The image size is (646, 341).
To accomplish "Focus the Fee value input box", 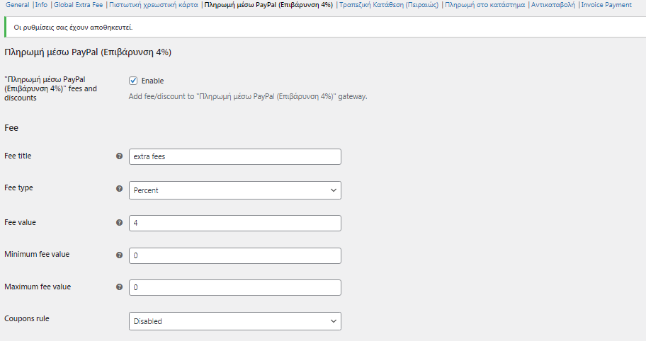I will pos(235,223).
